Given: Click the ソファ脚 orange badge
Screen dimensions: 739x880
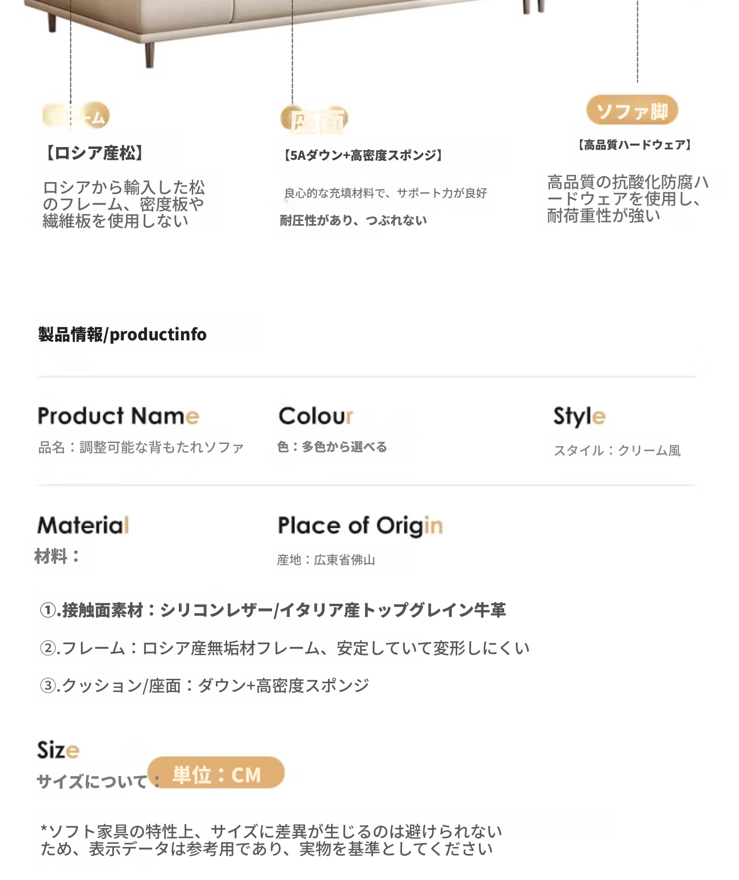Looking at the screenshot, I should tap(632, 110).
